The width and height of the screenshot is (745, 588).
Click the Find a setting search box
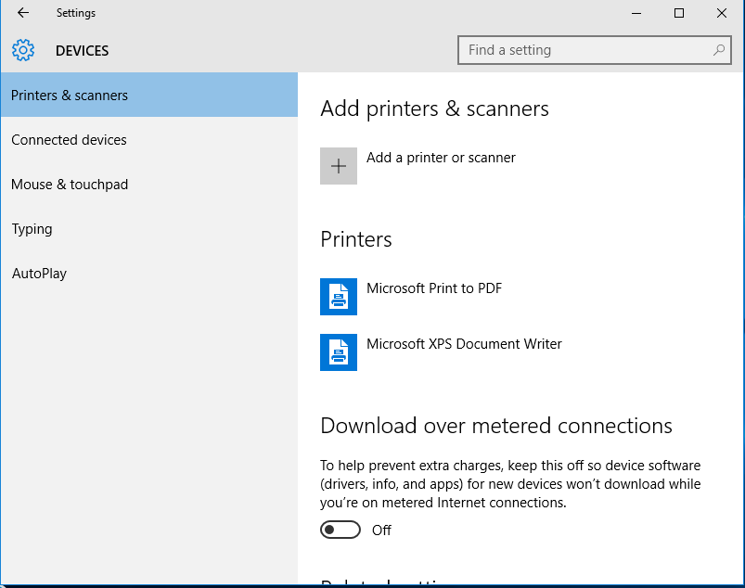595,50
